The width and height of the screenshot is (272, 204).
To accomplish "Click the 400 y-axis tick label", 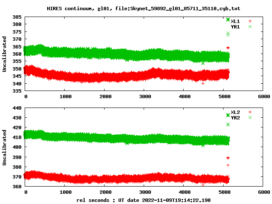I will [17, 147].
